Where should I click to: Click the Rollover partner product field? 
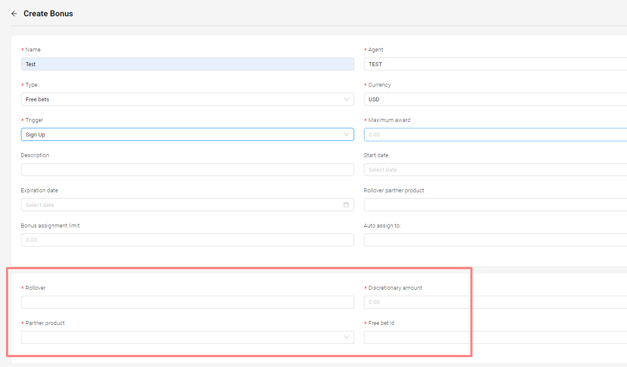point(472,205)
